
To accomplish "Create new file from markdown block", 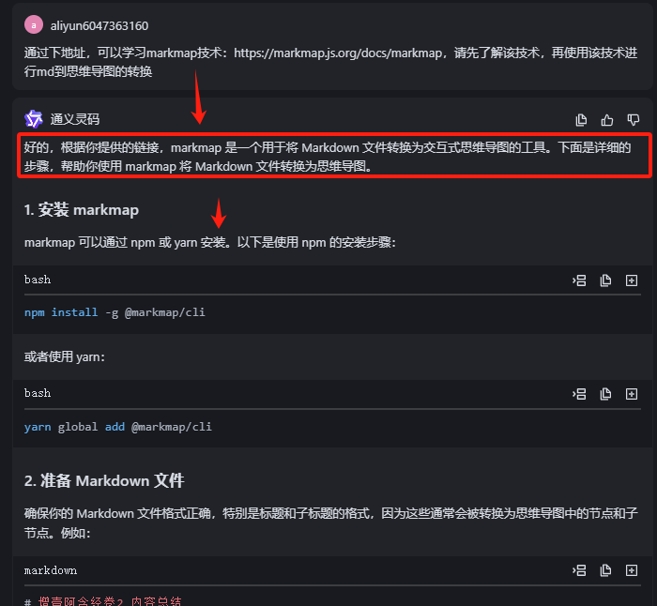I will (632, 570).
